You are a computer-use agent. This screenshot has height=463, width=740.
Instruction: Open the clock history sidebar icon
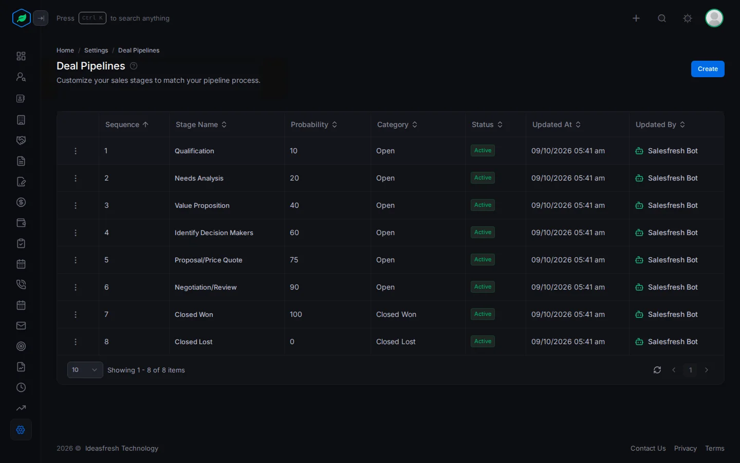21,387
